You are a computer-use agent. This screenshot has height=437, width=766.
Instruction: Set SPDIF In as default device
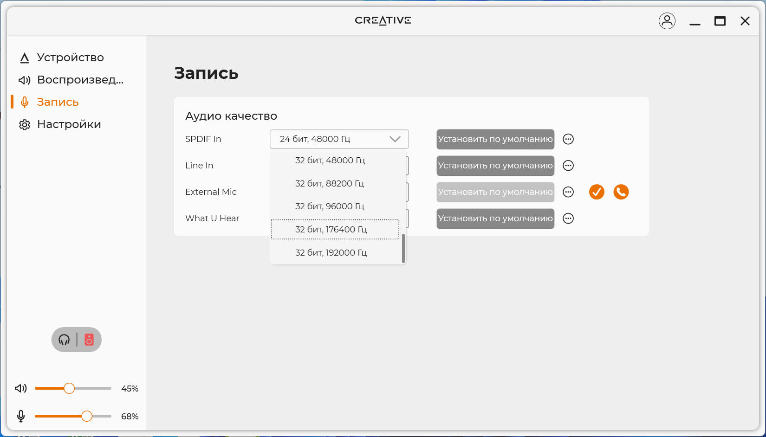coord(495,139)
